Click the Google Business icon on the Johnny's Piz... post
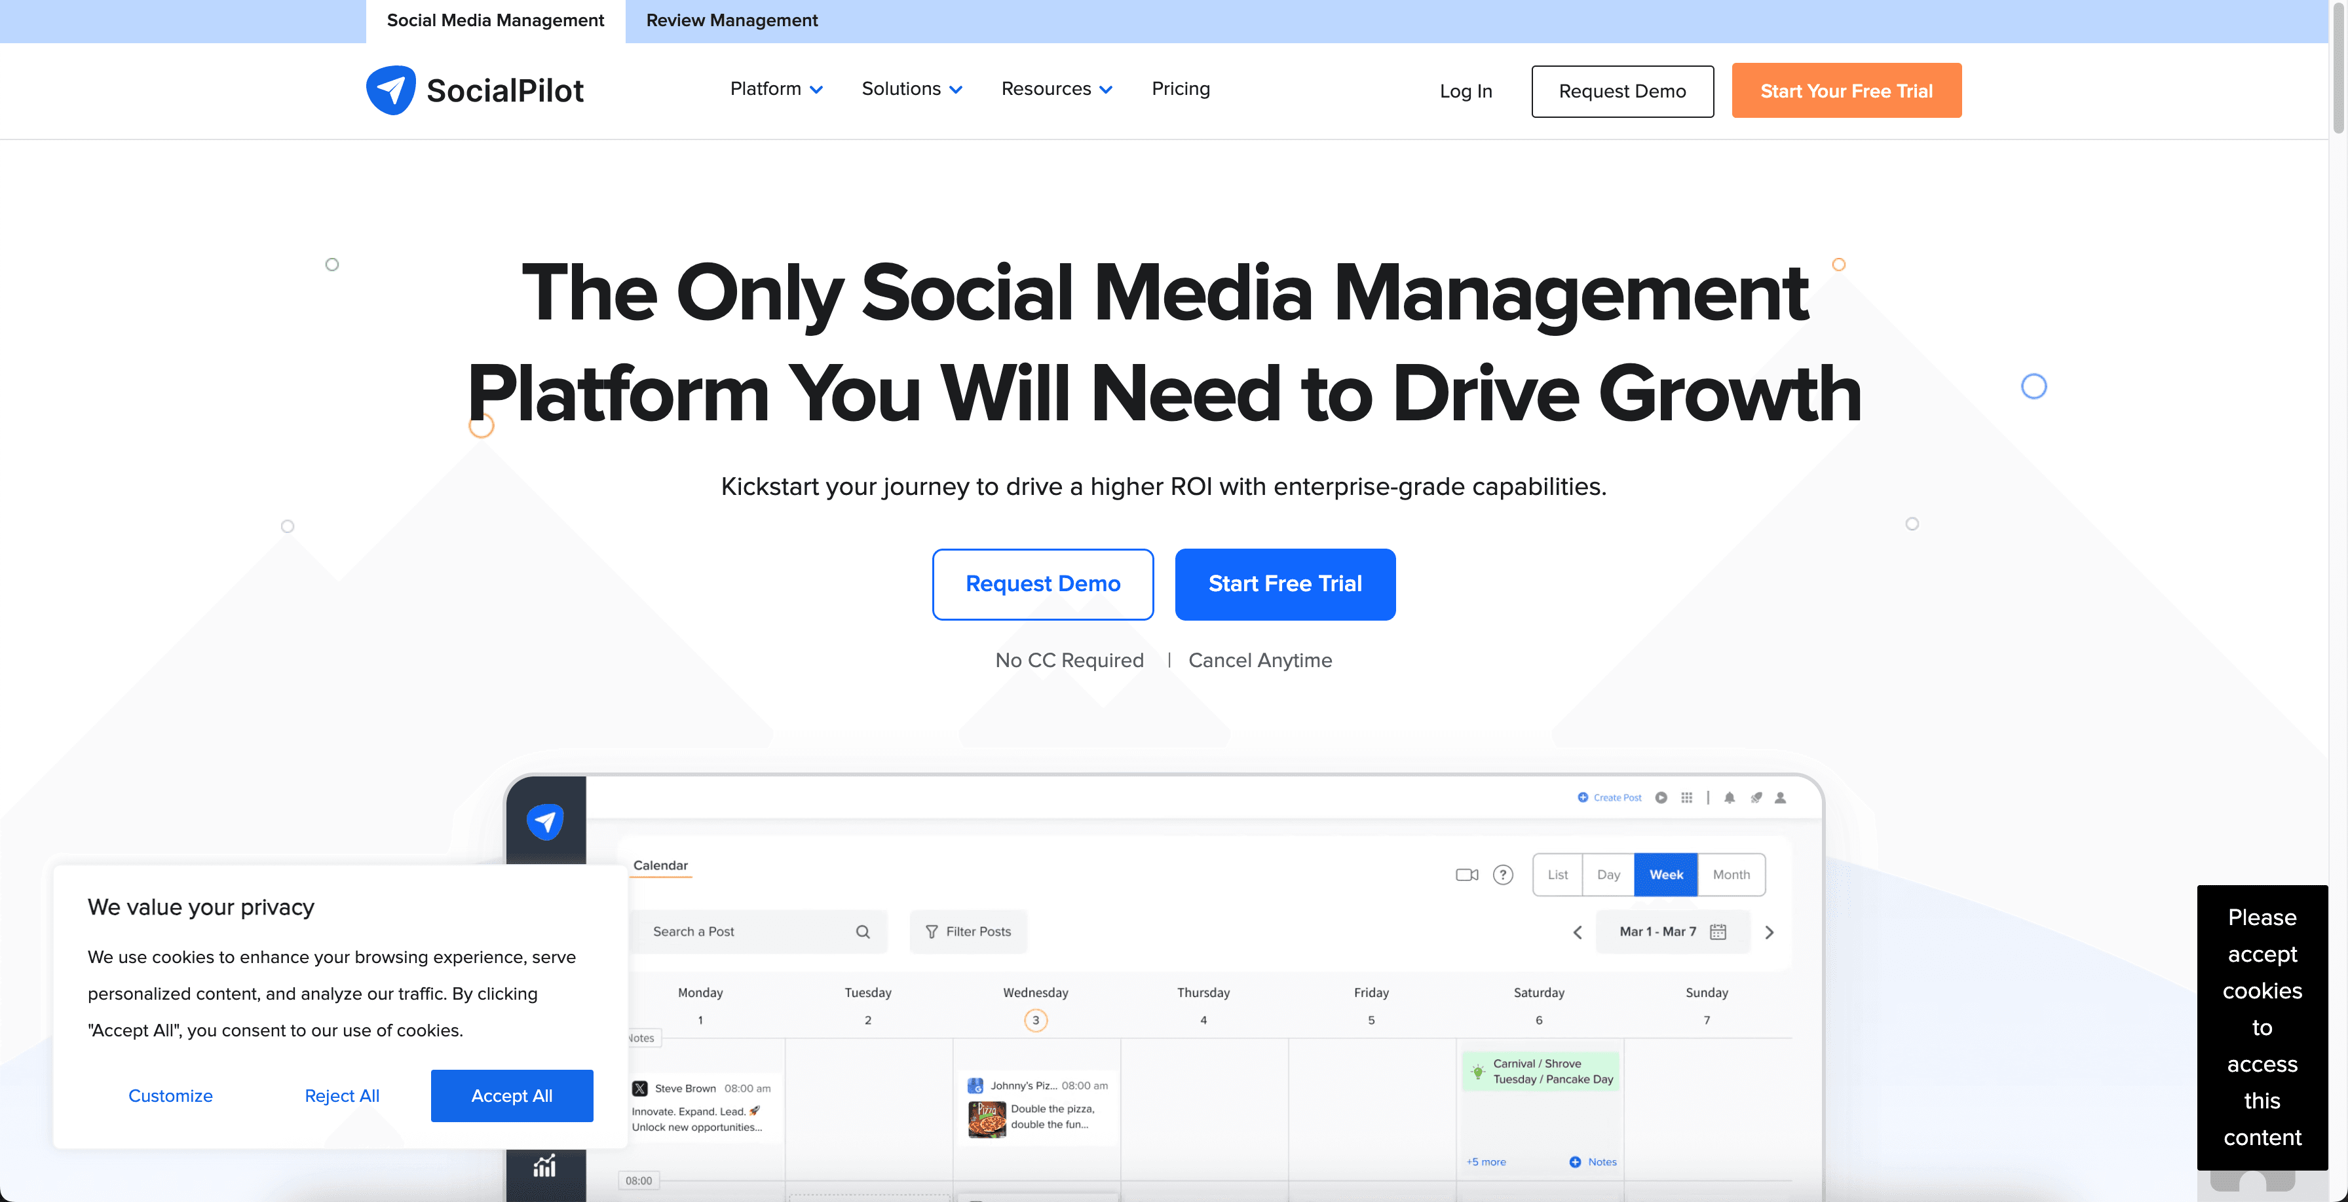 pos(975,1085)
